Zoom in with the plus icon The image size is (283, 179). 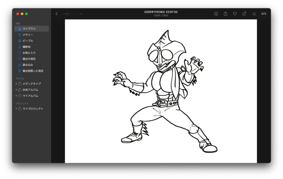(x=81, y=14)
